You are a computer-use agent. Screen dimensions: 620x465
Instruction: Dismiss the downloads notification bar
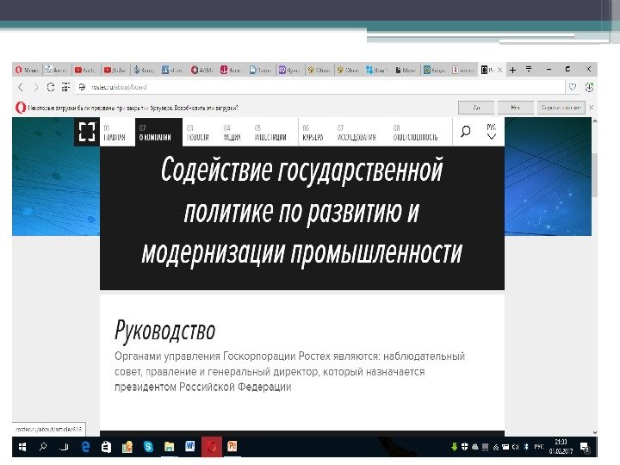pos(591,108)
